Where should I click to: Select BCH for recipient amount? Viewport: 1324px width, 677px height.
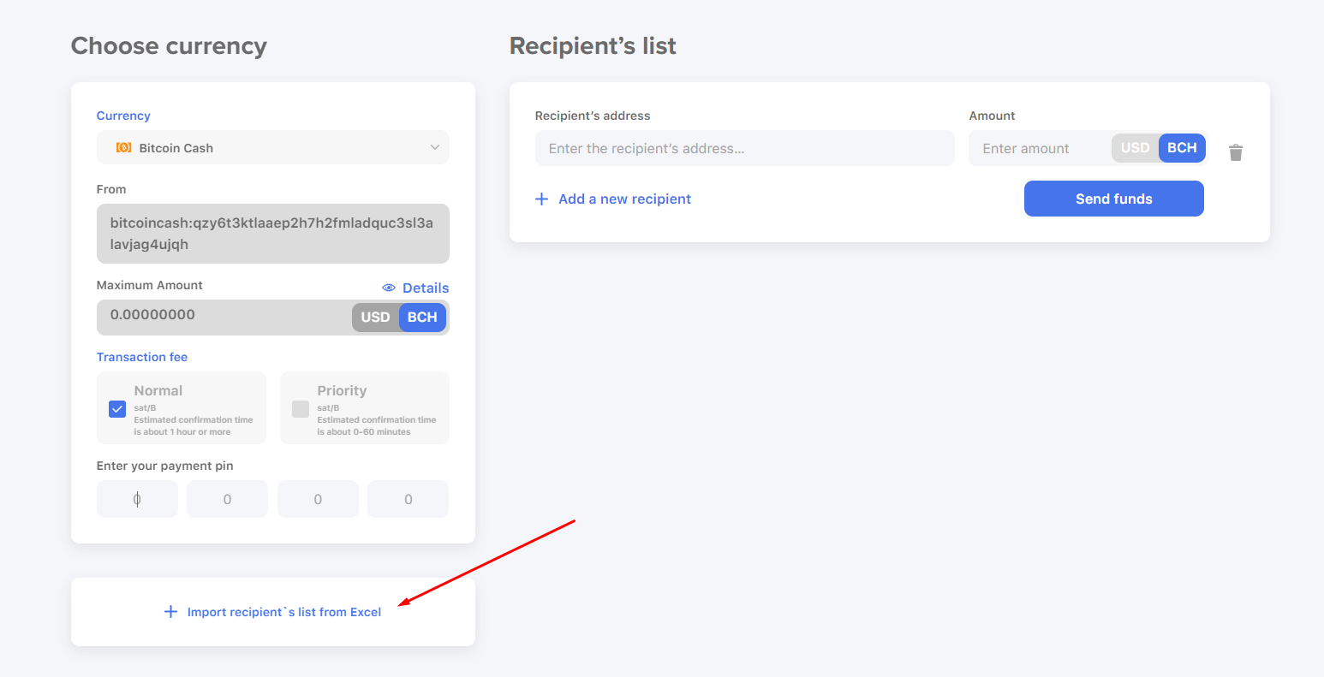(x=1182, y=148)
